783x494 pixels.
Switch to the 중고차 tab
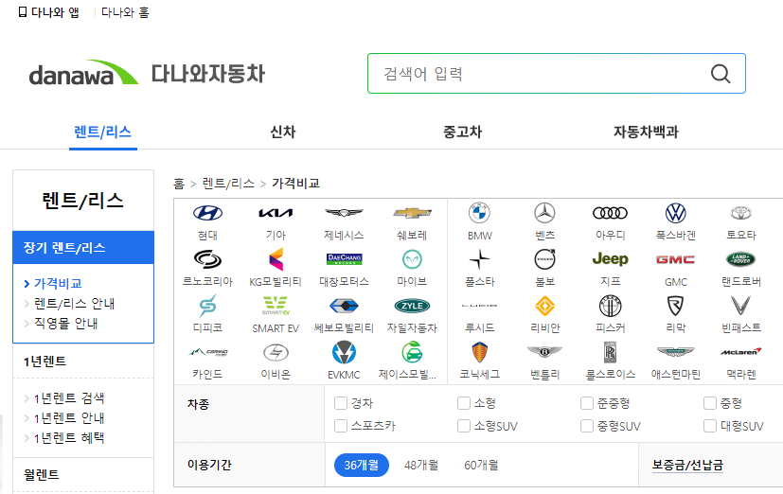pyautogui.click(x=462, y=132)
